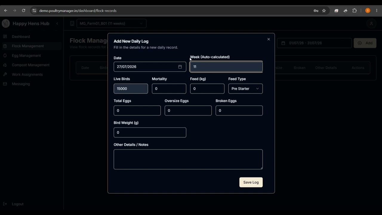Click the Add button behind dialog
Image resolution: width=382 pixels, height=215 pixels.
(365, 43)
